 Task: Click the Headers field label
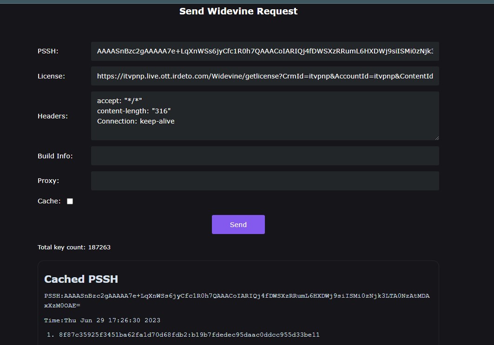click(x=53, y=116)
